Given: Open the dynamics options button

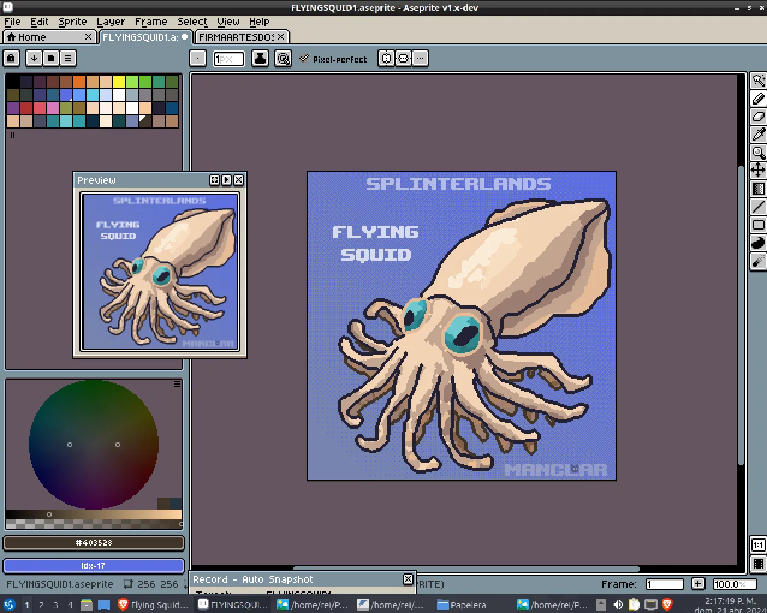Looking at the screenshot, I should pos(283,58).
